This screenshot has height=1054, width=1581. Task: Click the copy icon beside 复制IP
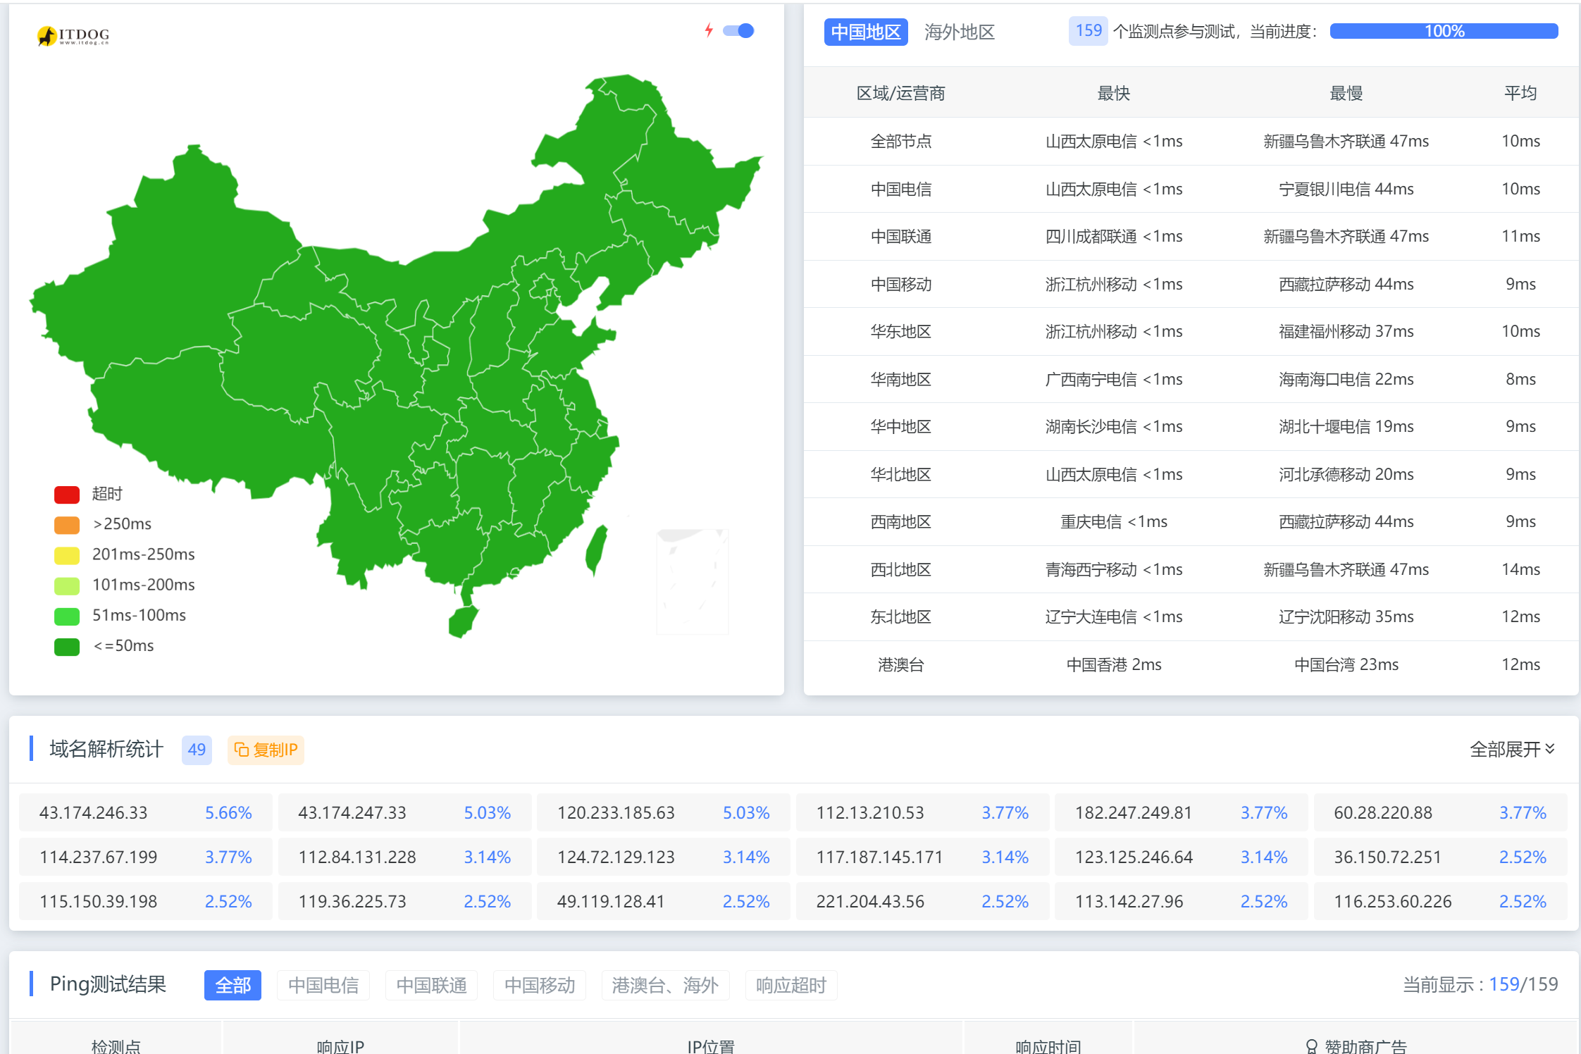coord(241,750)
